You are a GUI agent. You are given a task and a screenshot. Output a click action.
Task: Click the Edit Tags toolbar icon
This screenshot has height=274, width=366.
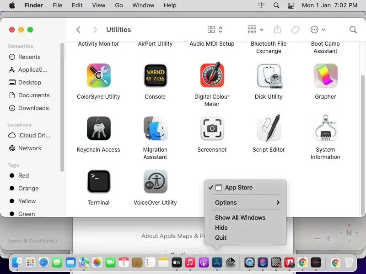click(x=295, y=30)
